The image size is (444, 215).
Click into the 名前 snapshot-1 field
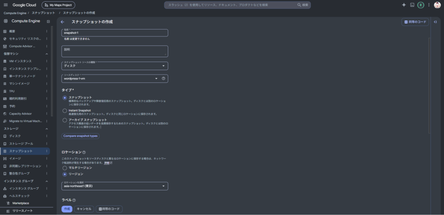tap(114, 33)
